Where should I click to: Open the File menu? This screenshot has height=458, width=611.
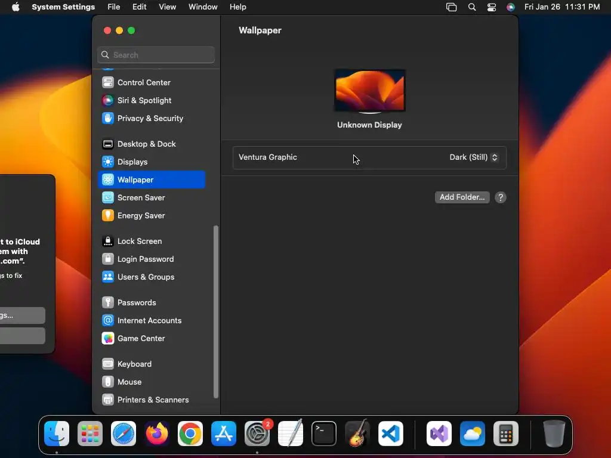(x=114, y=7)
